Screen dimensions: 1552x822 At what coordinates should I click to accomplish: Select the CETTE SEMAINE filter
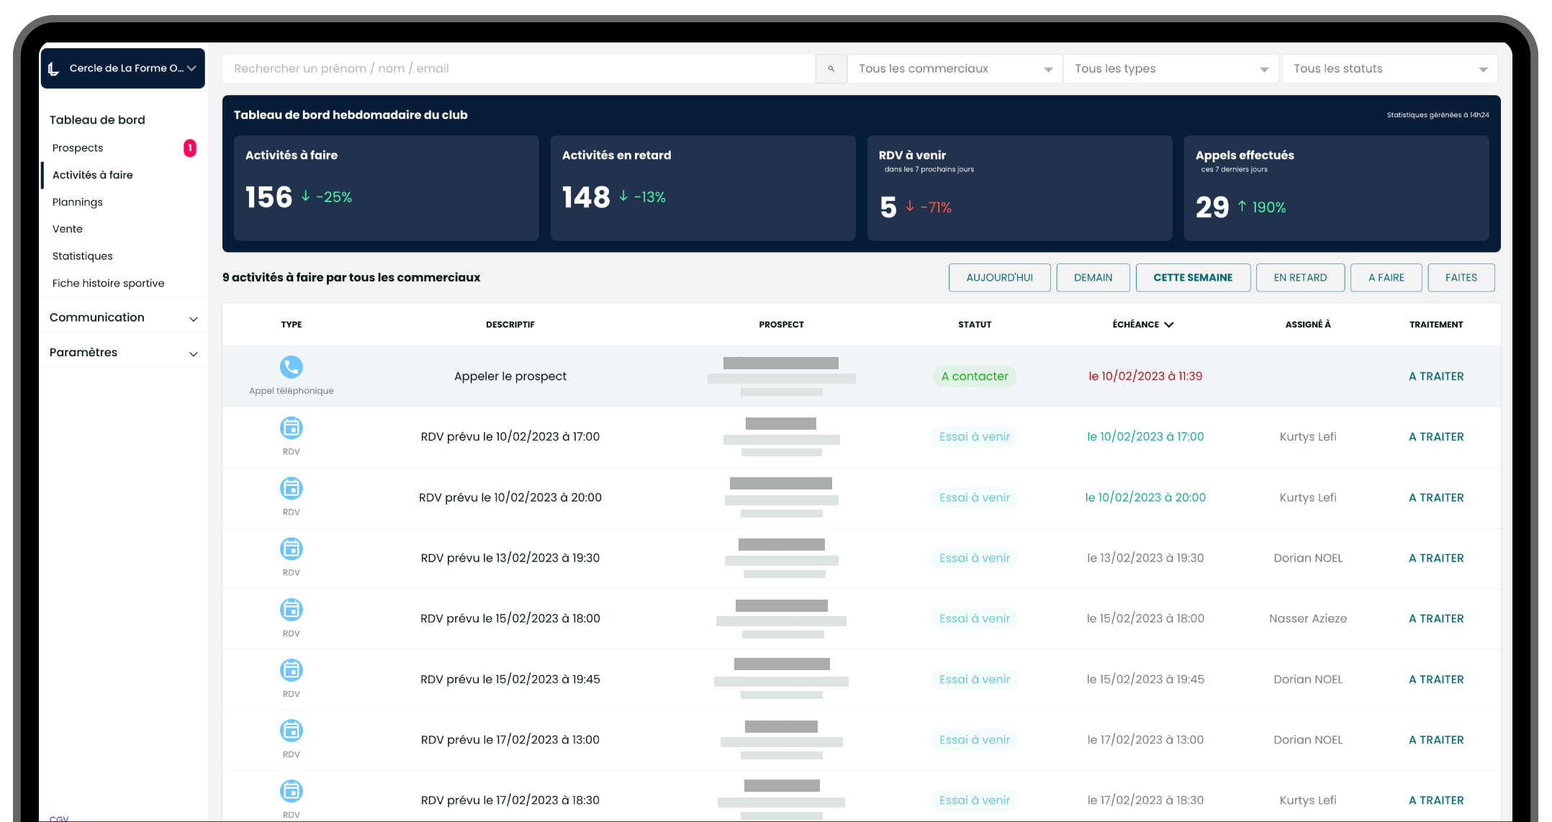tap(1193, 278)
